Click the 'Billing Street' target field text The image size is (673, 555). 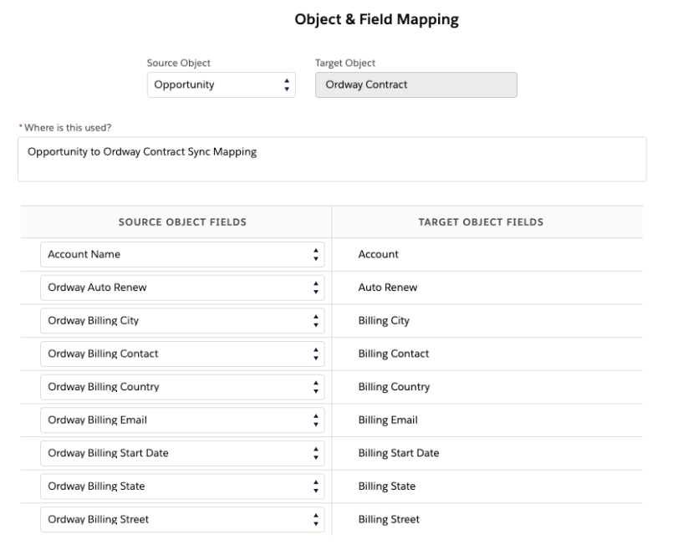tap(389, 519)
